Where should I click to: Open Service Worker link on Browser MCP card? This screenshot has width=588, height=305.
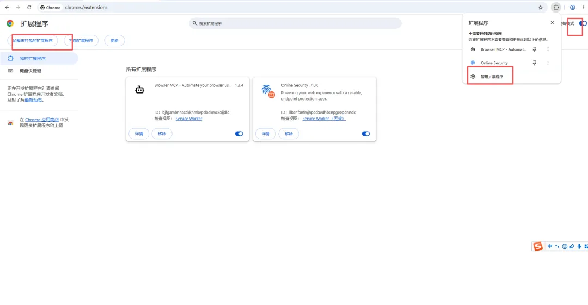188,119
